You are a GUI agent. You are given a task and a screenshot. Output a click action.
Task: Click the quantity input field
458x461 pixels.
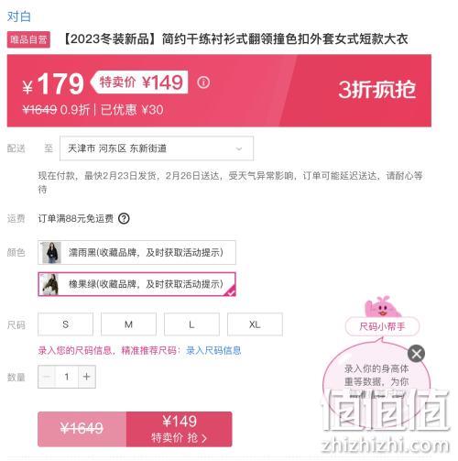[67, 377]
